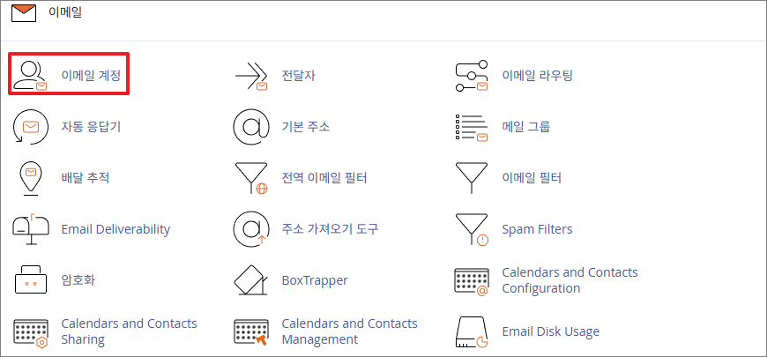The height and width of the screenshot is (357, 767).
Task: Open the 자동 응답기 autoresponder icon
Action: click(30, 127)
